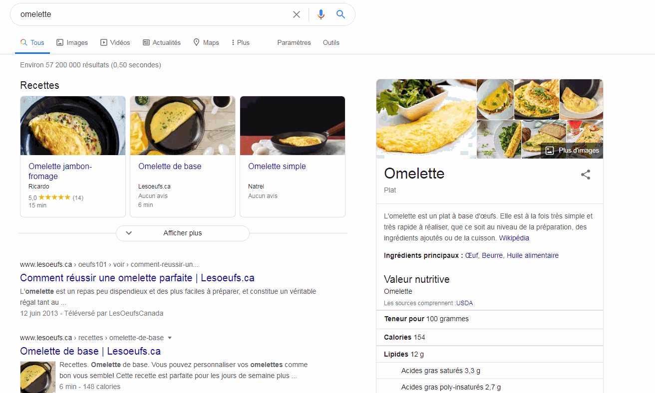Open the Wikipédia link in the description

(x=514, y=238)
